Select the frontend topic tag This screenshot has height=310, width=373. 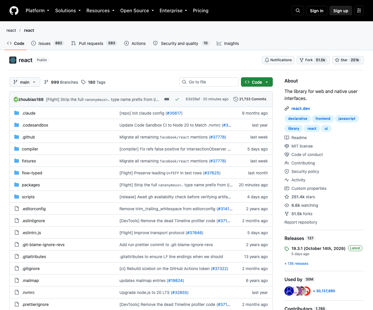pos(323,119)
